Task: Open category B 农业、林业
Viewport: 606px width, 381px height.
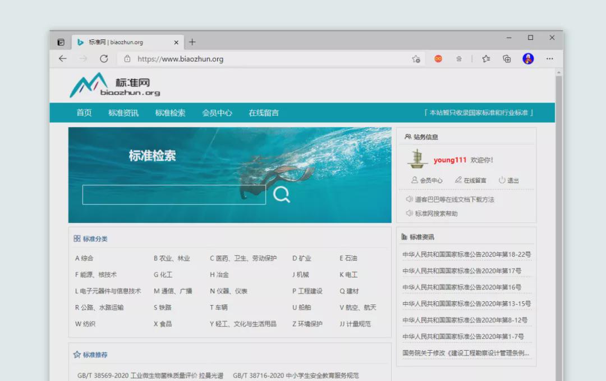Action: [172, 258]
